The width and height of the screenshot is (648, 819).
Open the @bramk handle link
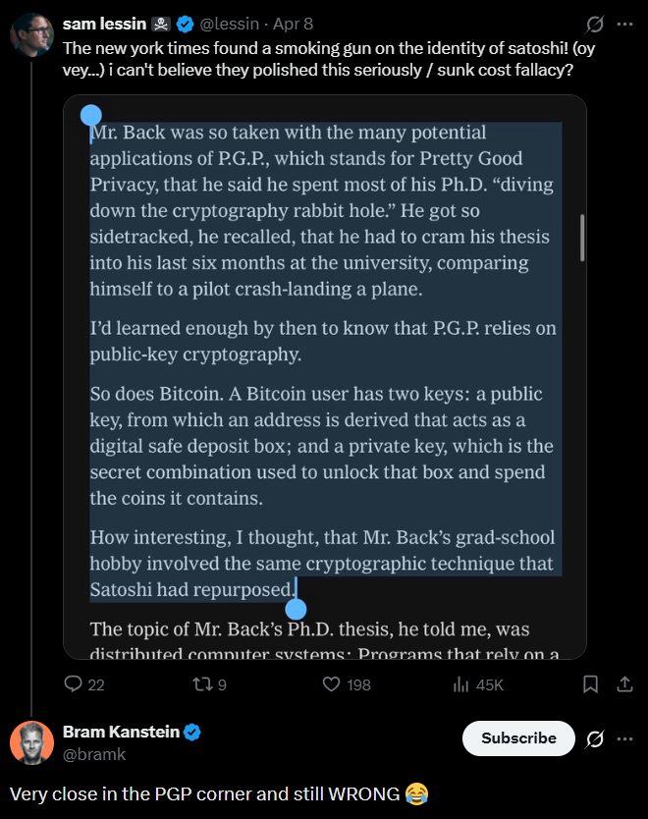tap(94, 754)
